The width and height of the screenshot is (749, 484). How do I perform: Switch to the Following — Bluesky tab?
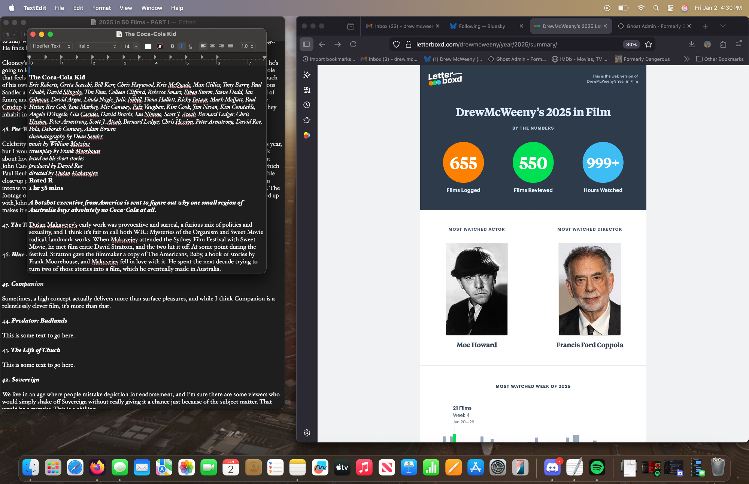(x=482, y=26)
